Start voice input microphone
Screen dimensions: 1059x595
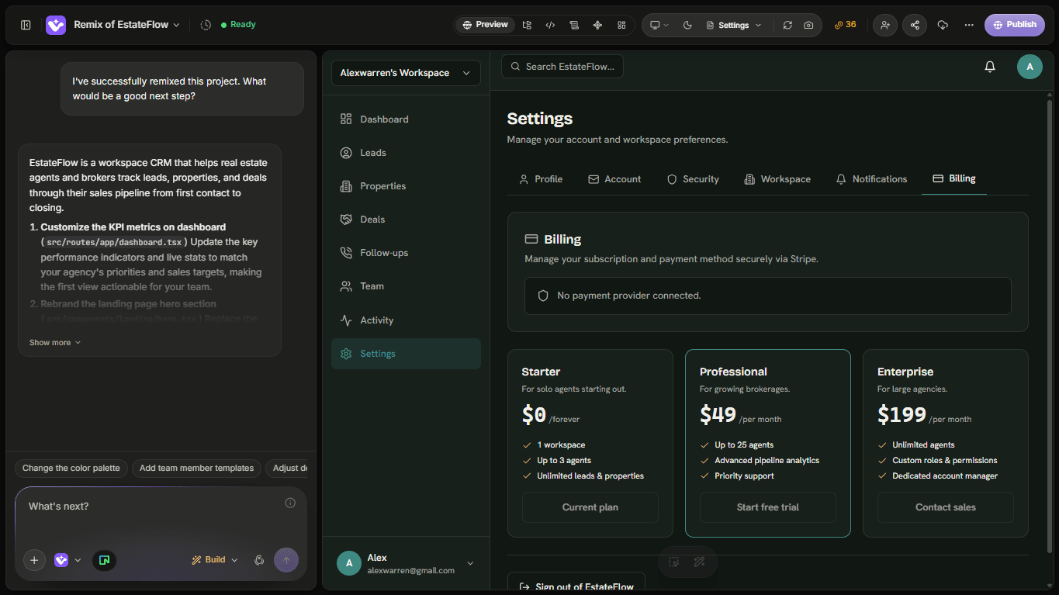pos(259,560)
